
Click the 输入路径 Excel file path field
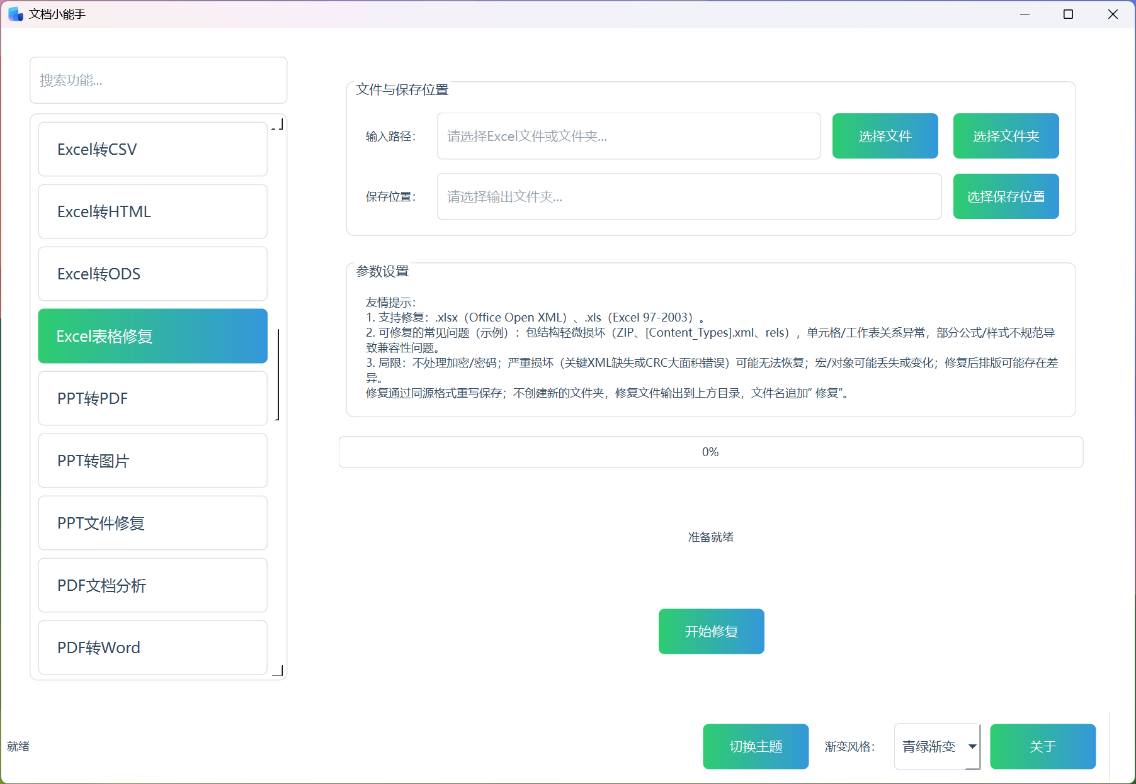point(628,136)
